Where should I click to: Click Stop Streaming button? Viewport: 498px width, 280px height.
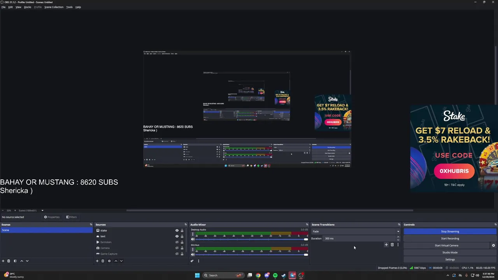(x=450, y=231)
